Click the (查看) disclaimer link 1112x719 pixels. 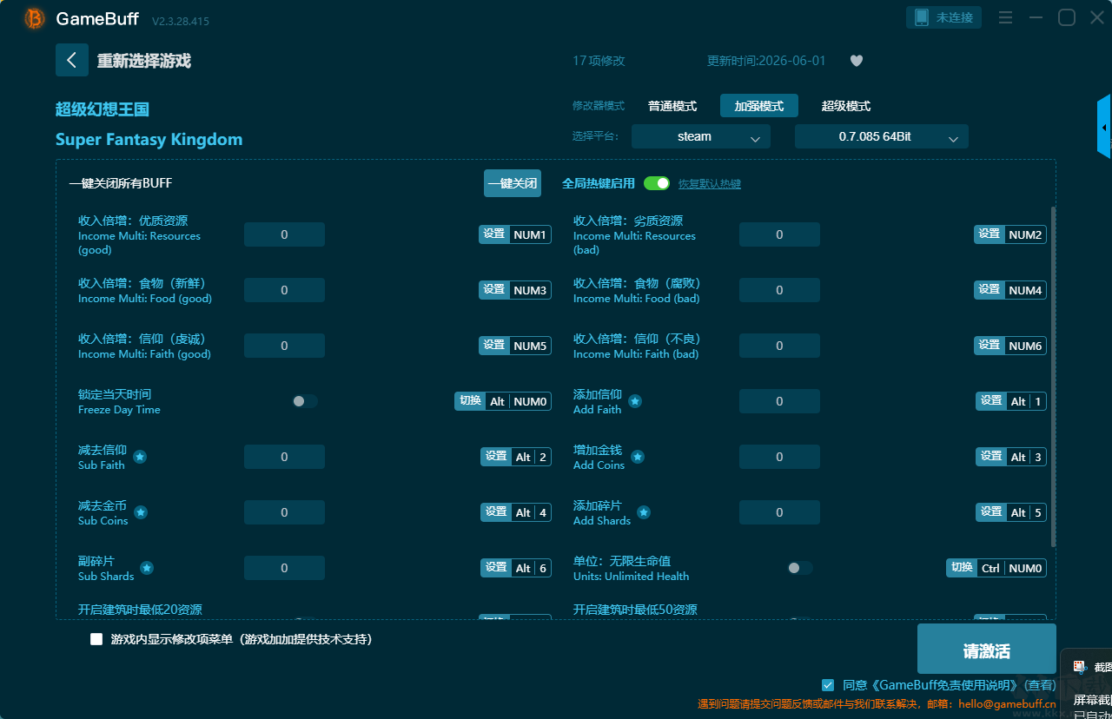click(1041, 685)
